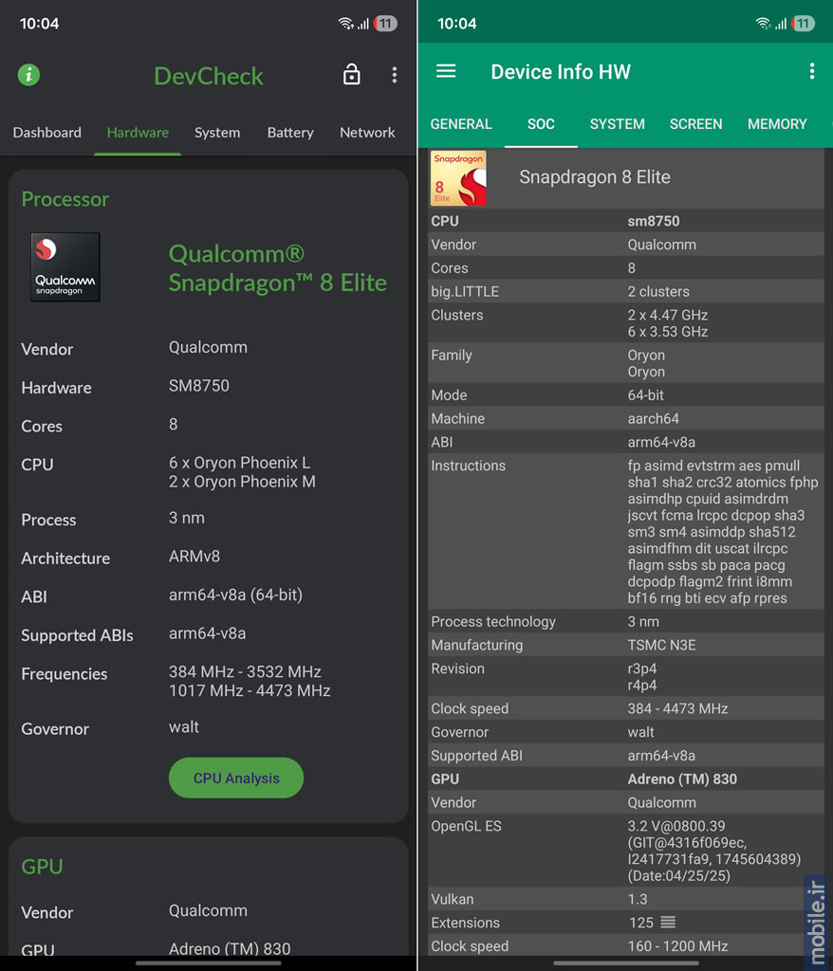Tap the ARMv8 architecture value
833x971 pixels.
click(194, 556)
